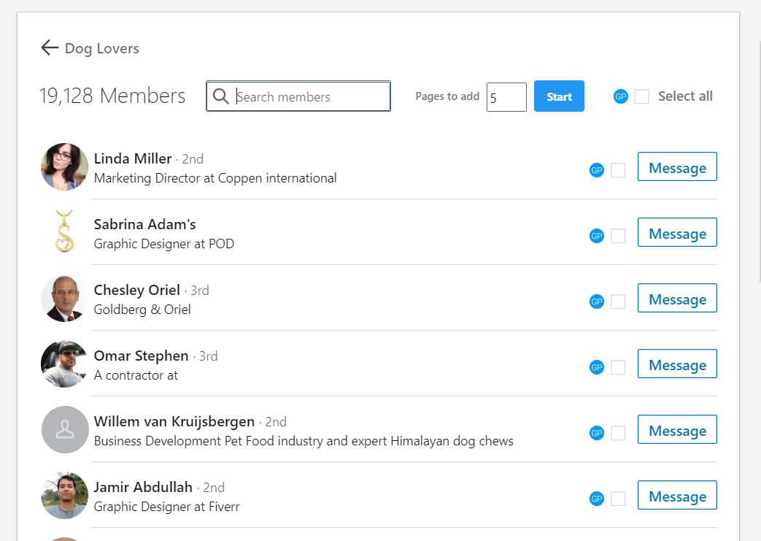Open the Linda Miller name link
This screenshot has height=541, width=761.
pyautogui.click(x=133, y=158)
